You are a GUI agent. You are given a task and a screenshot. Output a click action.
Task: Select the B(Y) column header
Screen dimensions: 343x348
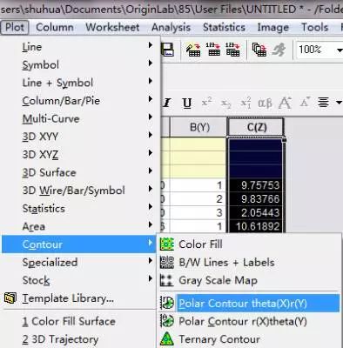pyautogui.click(x=199, y=127)
